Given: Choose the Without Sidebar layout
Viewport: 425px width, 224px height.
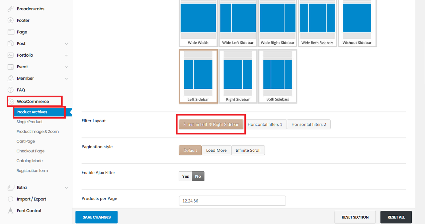Looking at the screenshot, I should click(x=357, y=23).
